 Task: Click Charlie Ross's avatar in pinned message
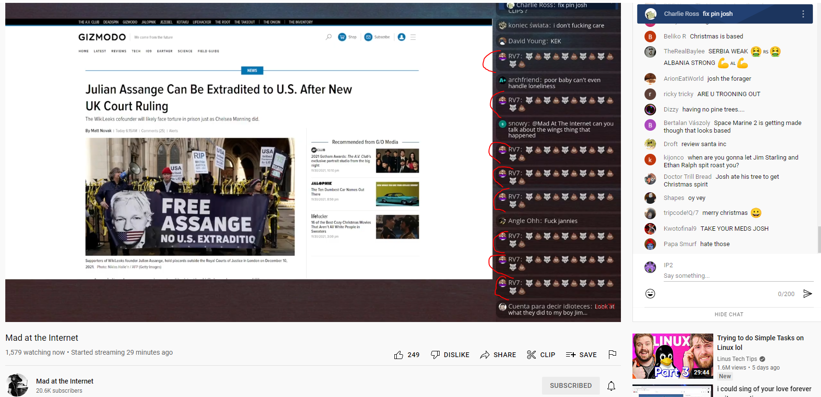(x=651, y=14)
